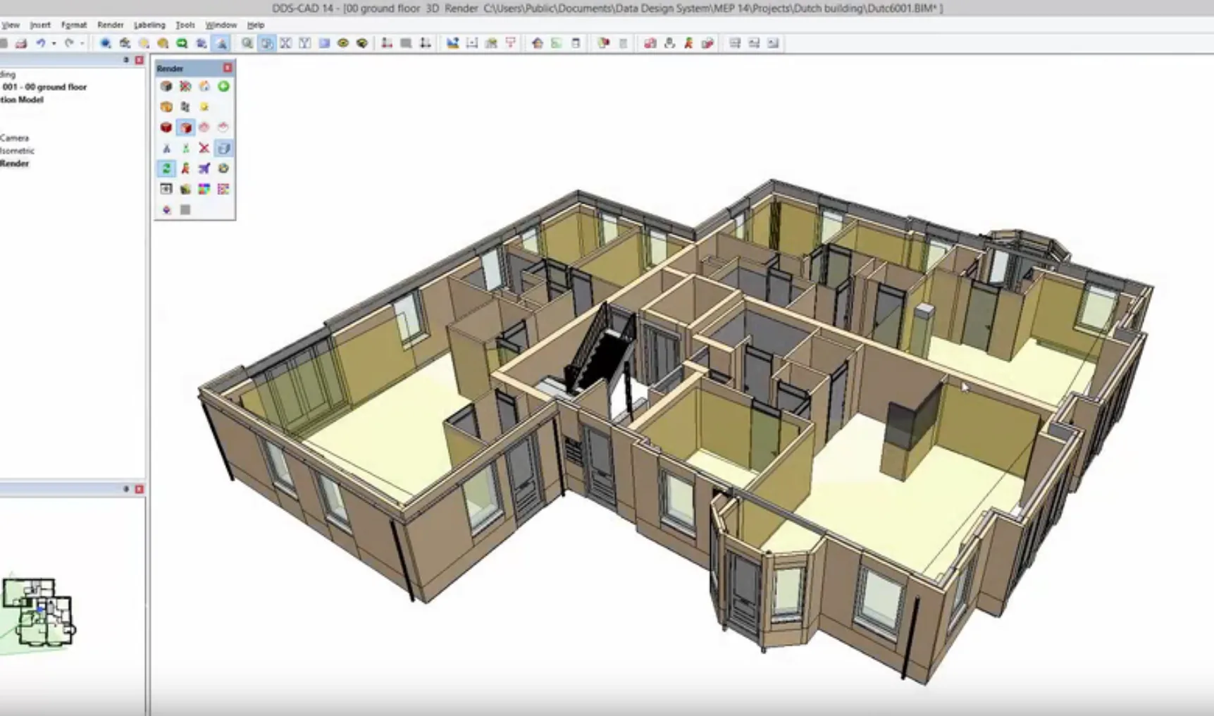1214x716 pixels.
Task: Click the red X icon in Render panel
Action: (204, 148)
